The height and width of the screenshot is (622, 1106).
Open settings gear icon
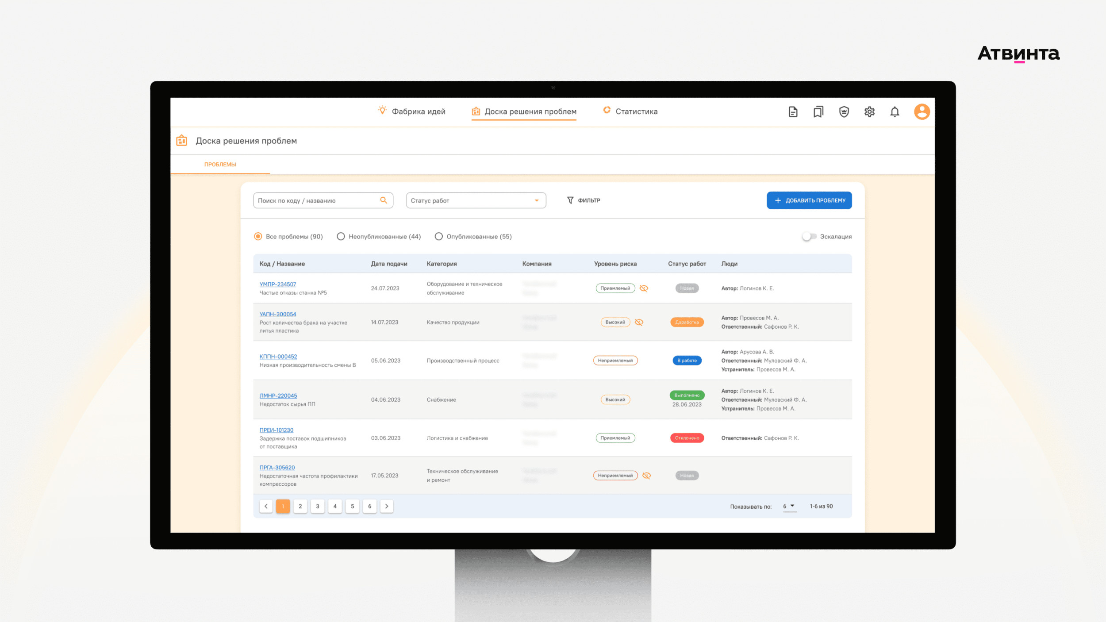(869, 112)
